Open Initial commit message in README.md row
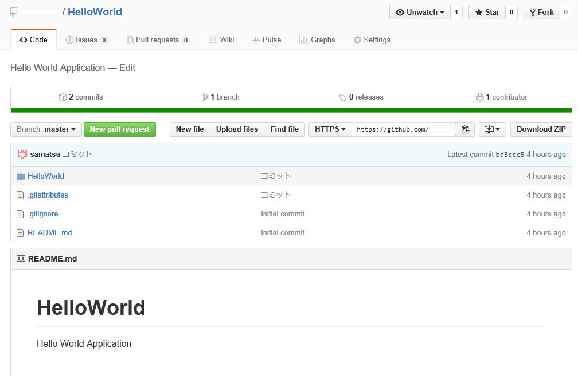The height and width of the screenshot is (391, 578). (283, 232)
